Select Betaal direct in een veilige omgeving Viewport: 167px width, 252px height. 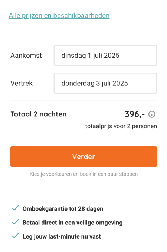click(x=72, y=223)
